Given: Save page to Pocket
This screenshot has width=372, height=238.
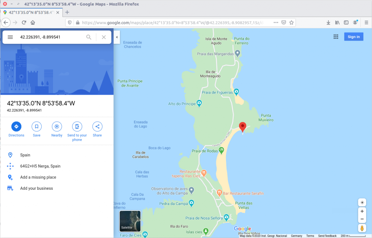Looking at the screenshot, I should pos(283,22).
